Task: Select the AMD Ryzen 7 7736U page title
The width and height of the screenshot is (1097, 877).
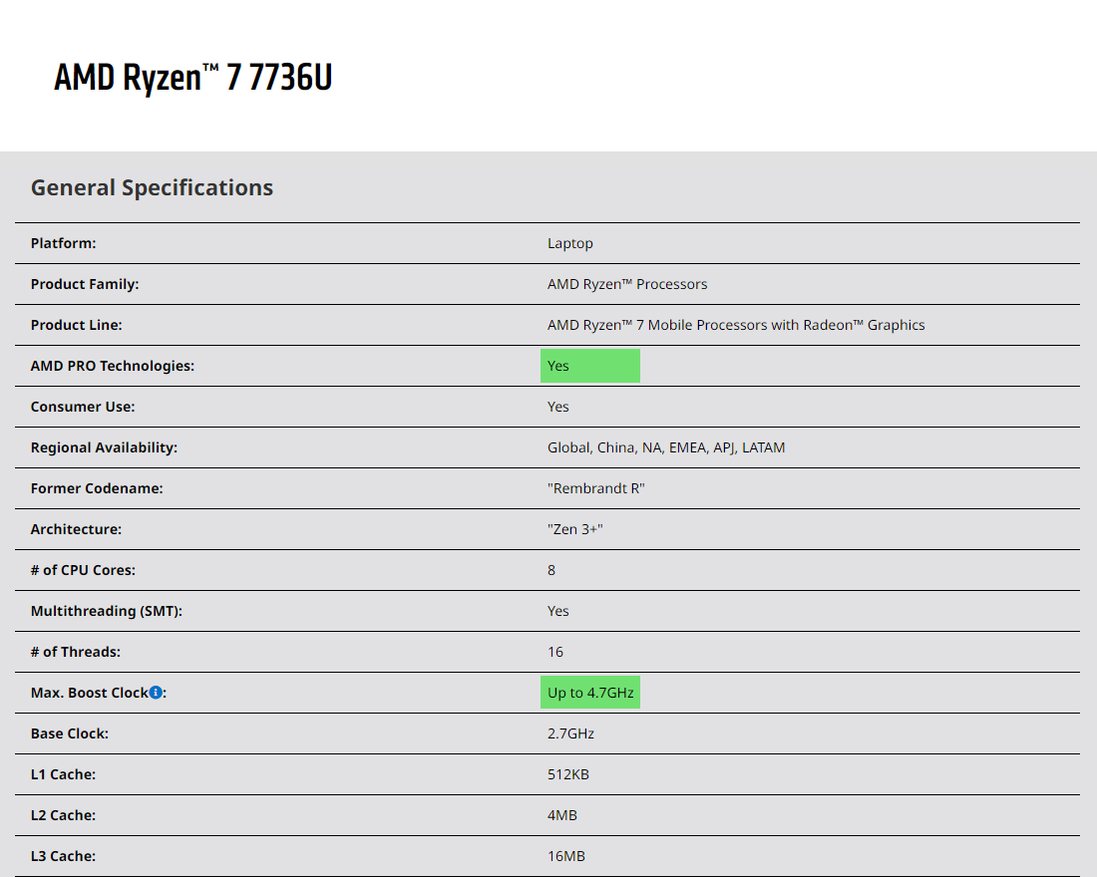Action: pyautogui.click(x=193, y=77)
